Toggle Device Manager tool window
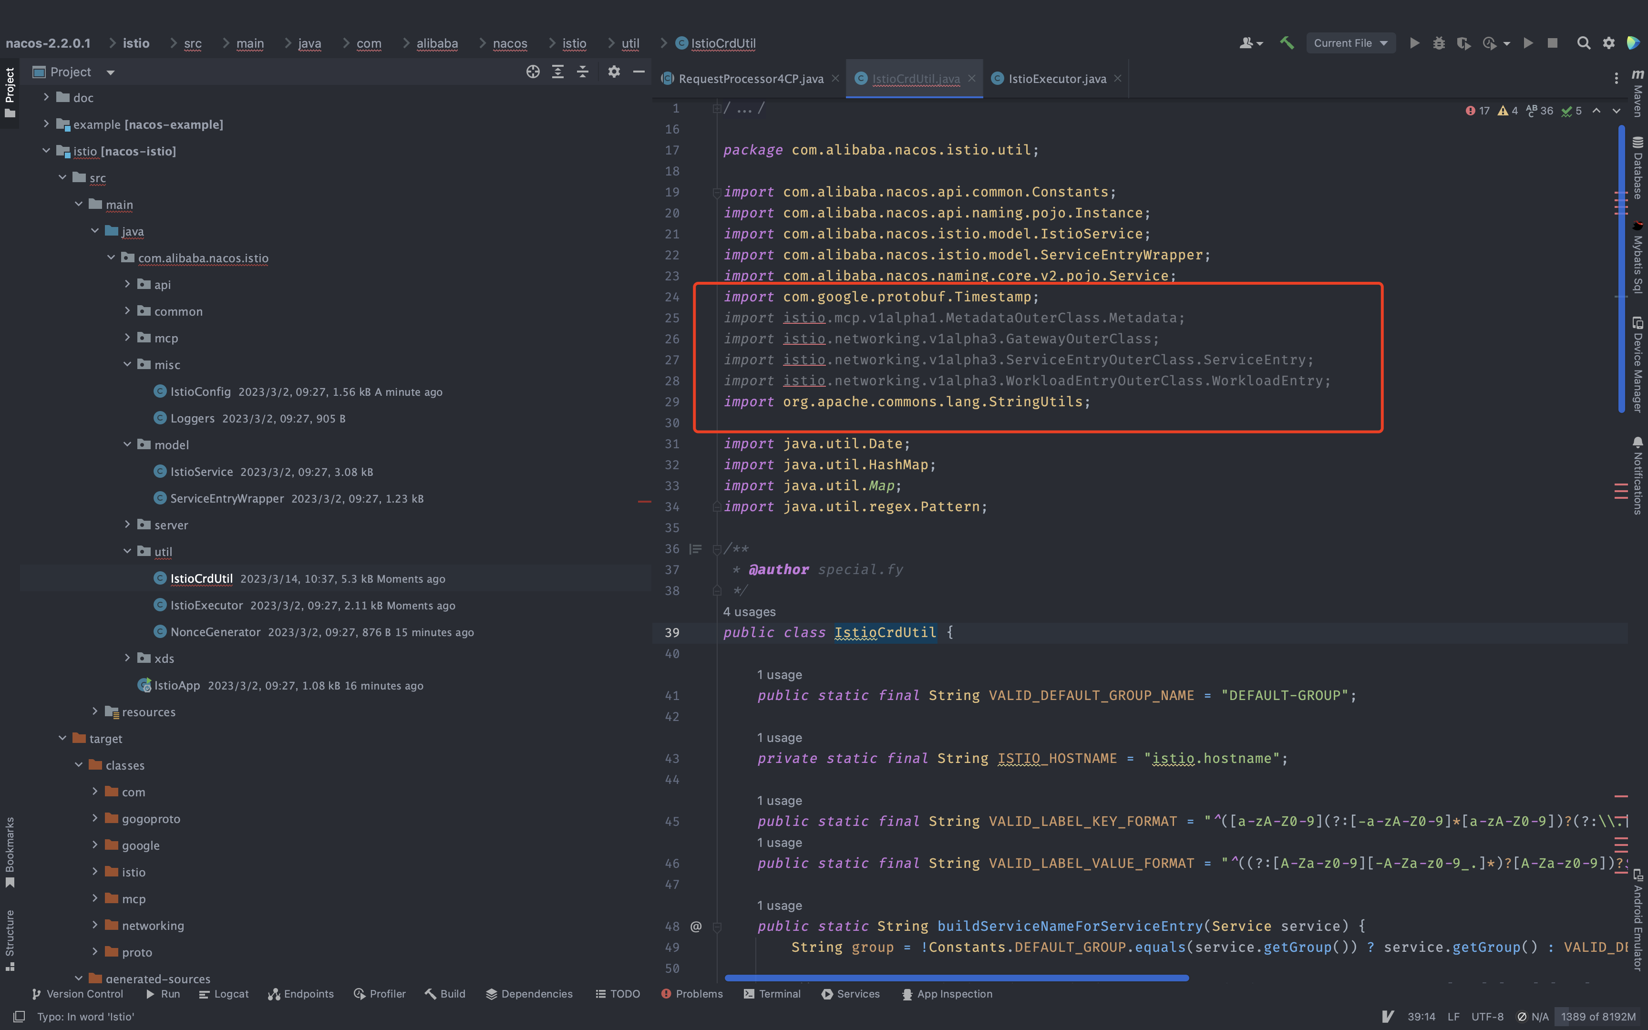1648x1030 pixels. click(x=1638, y=364)
